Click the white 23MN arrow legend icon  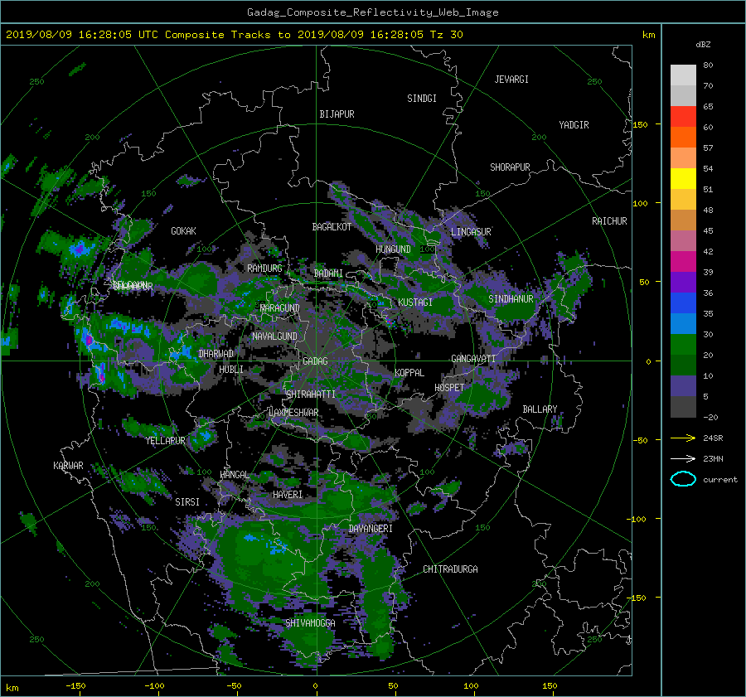click(683, 458)
